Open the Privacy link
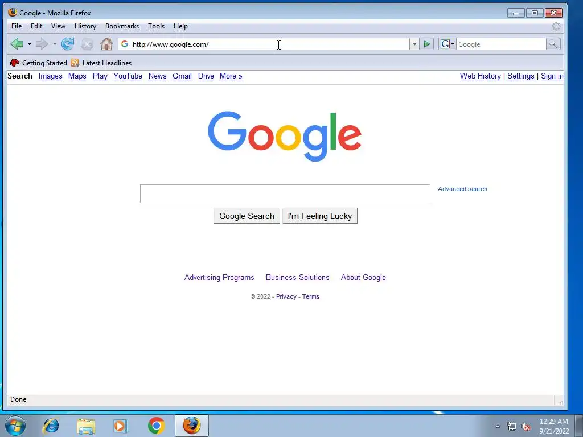Screen dimensions: 583x437 pos(286,296)
